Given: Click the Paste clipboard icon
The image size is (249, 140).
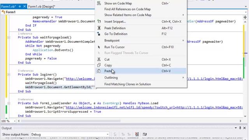Looking at the screenshot, I should pos(99,71).
